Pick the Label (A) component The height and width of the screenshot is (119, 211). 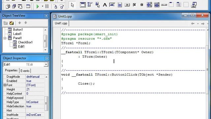(x=105, y=5)
